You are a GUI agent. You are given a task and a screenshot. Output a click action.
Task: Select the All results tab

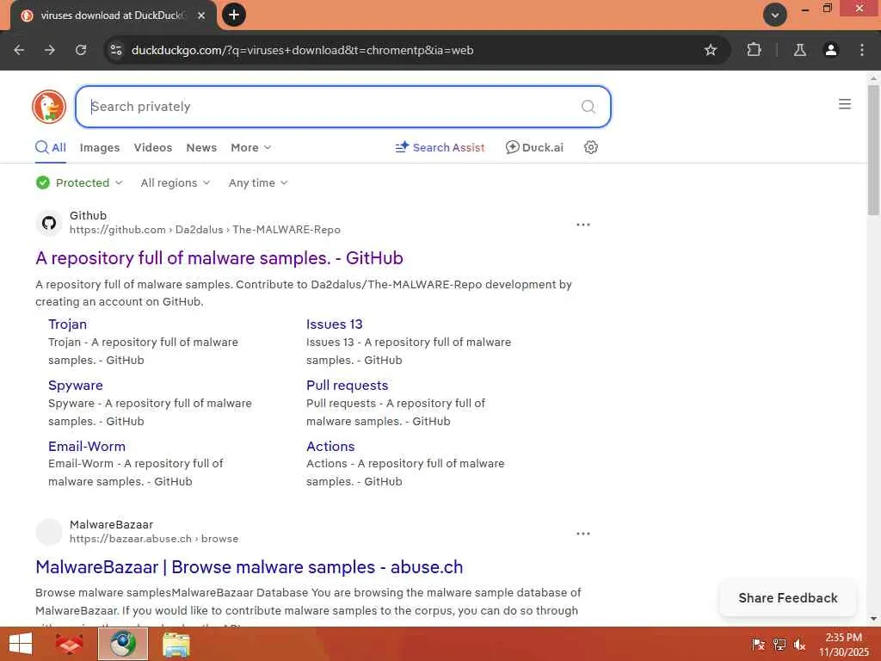(x=51, y=147)
